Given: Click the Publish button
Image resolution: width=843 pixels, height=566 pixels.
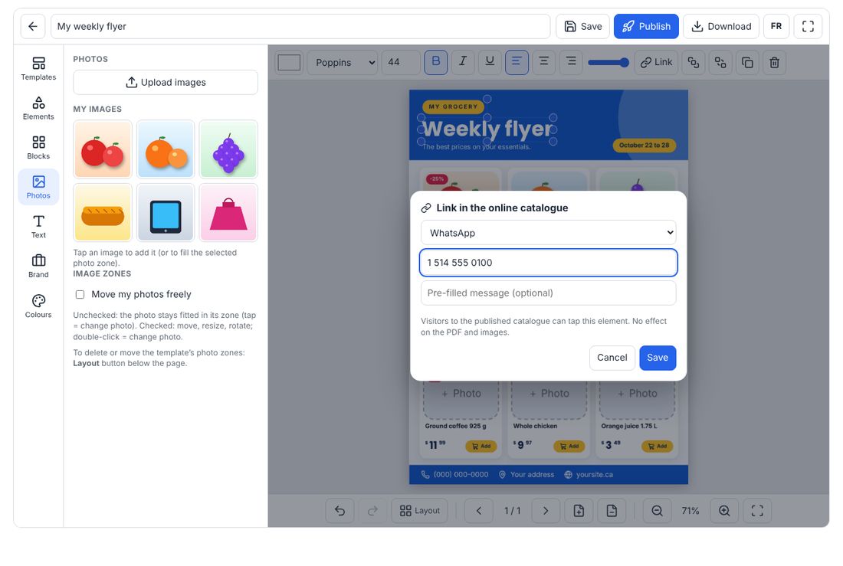Looking at the screenshot, I should tap(646, 26).
